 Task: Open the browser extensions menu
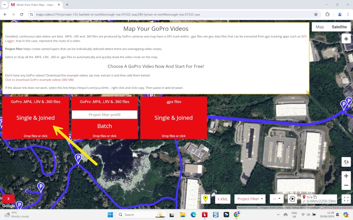[x=328, y=14]
